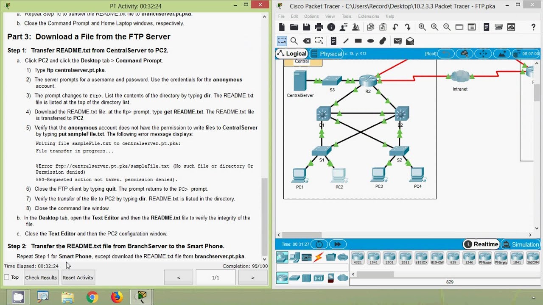This screenshot has width=543, height=305.
Task: Click the Reset Activity button
Action: (78, 277)
